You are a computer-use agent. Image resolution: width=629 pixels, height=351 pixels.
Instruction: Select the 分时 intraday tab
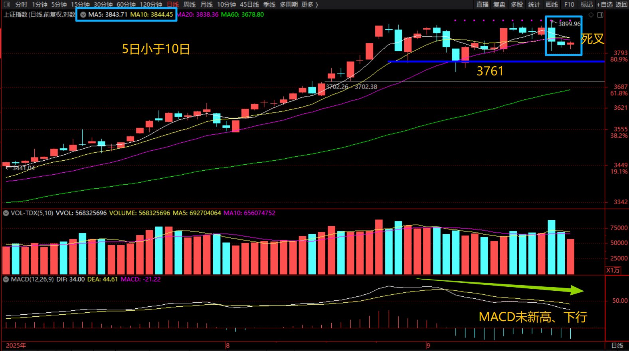pos(21,4)
